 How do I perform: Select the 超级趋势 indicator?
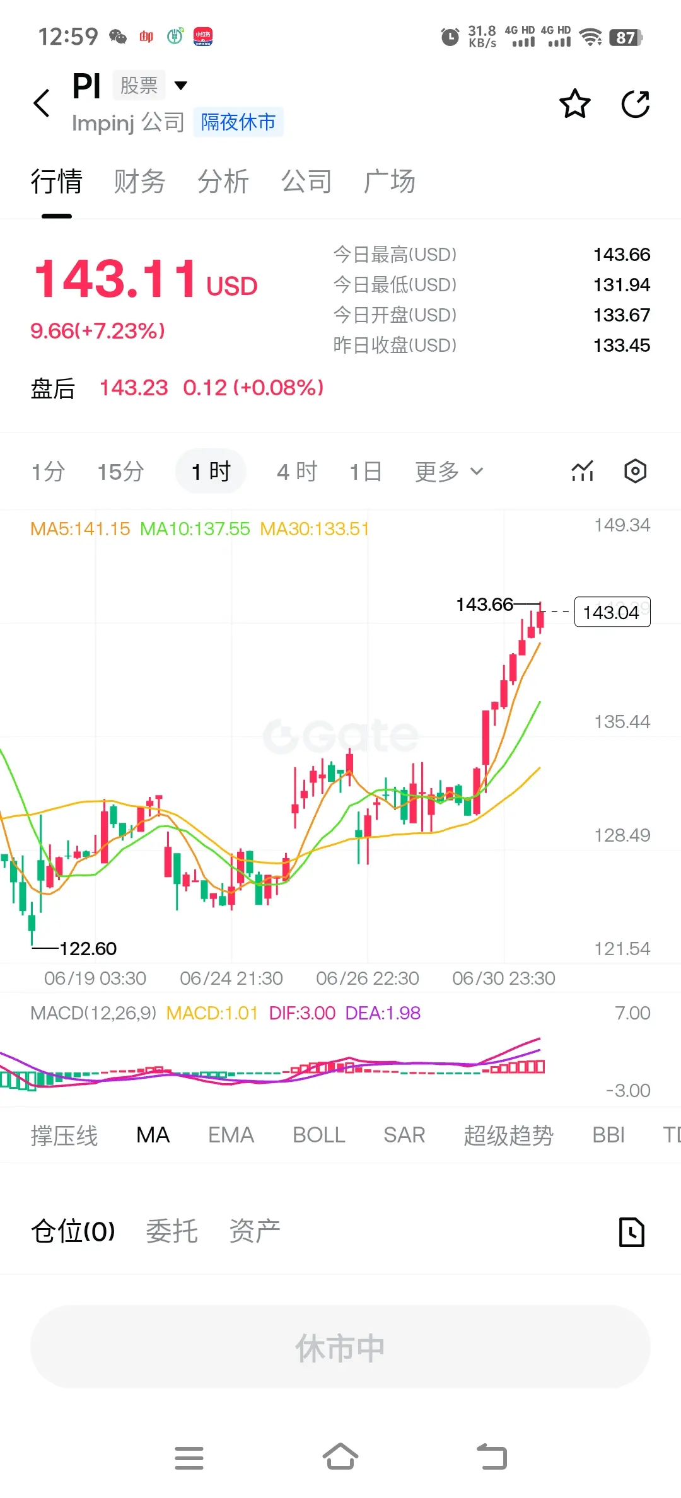pyautogui.click(x=509, y=1135)
